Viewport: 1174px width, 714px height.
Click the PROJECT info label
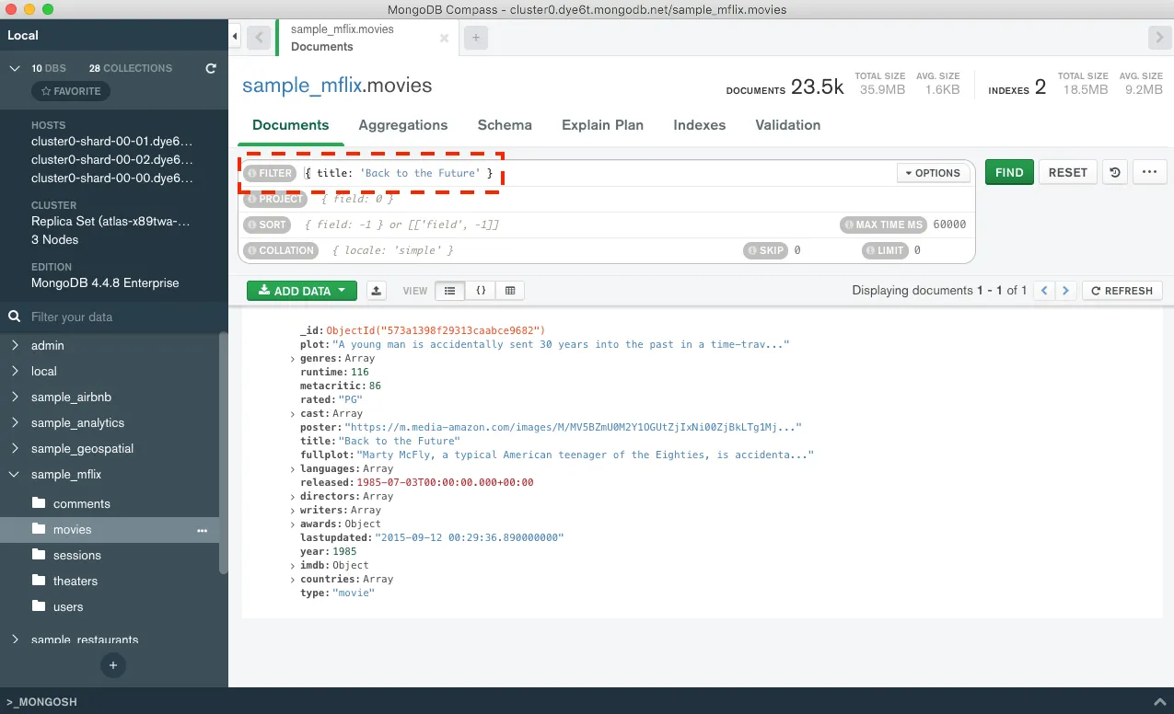(275, 199)
